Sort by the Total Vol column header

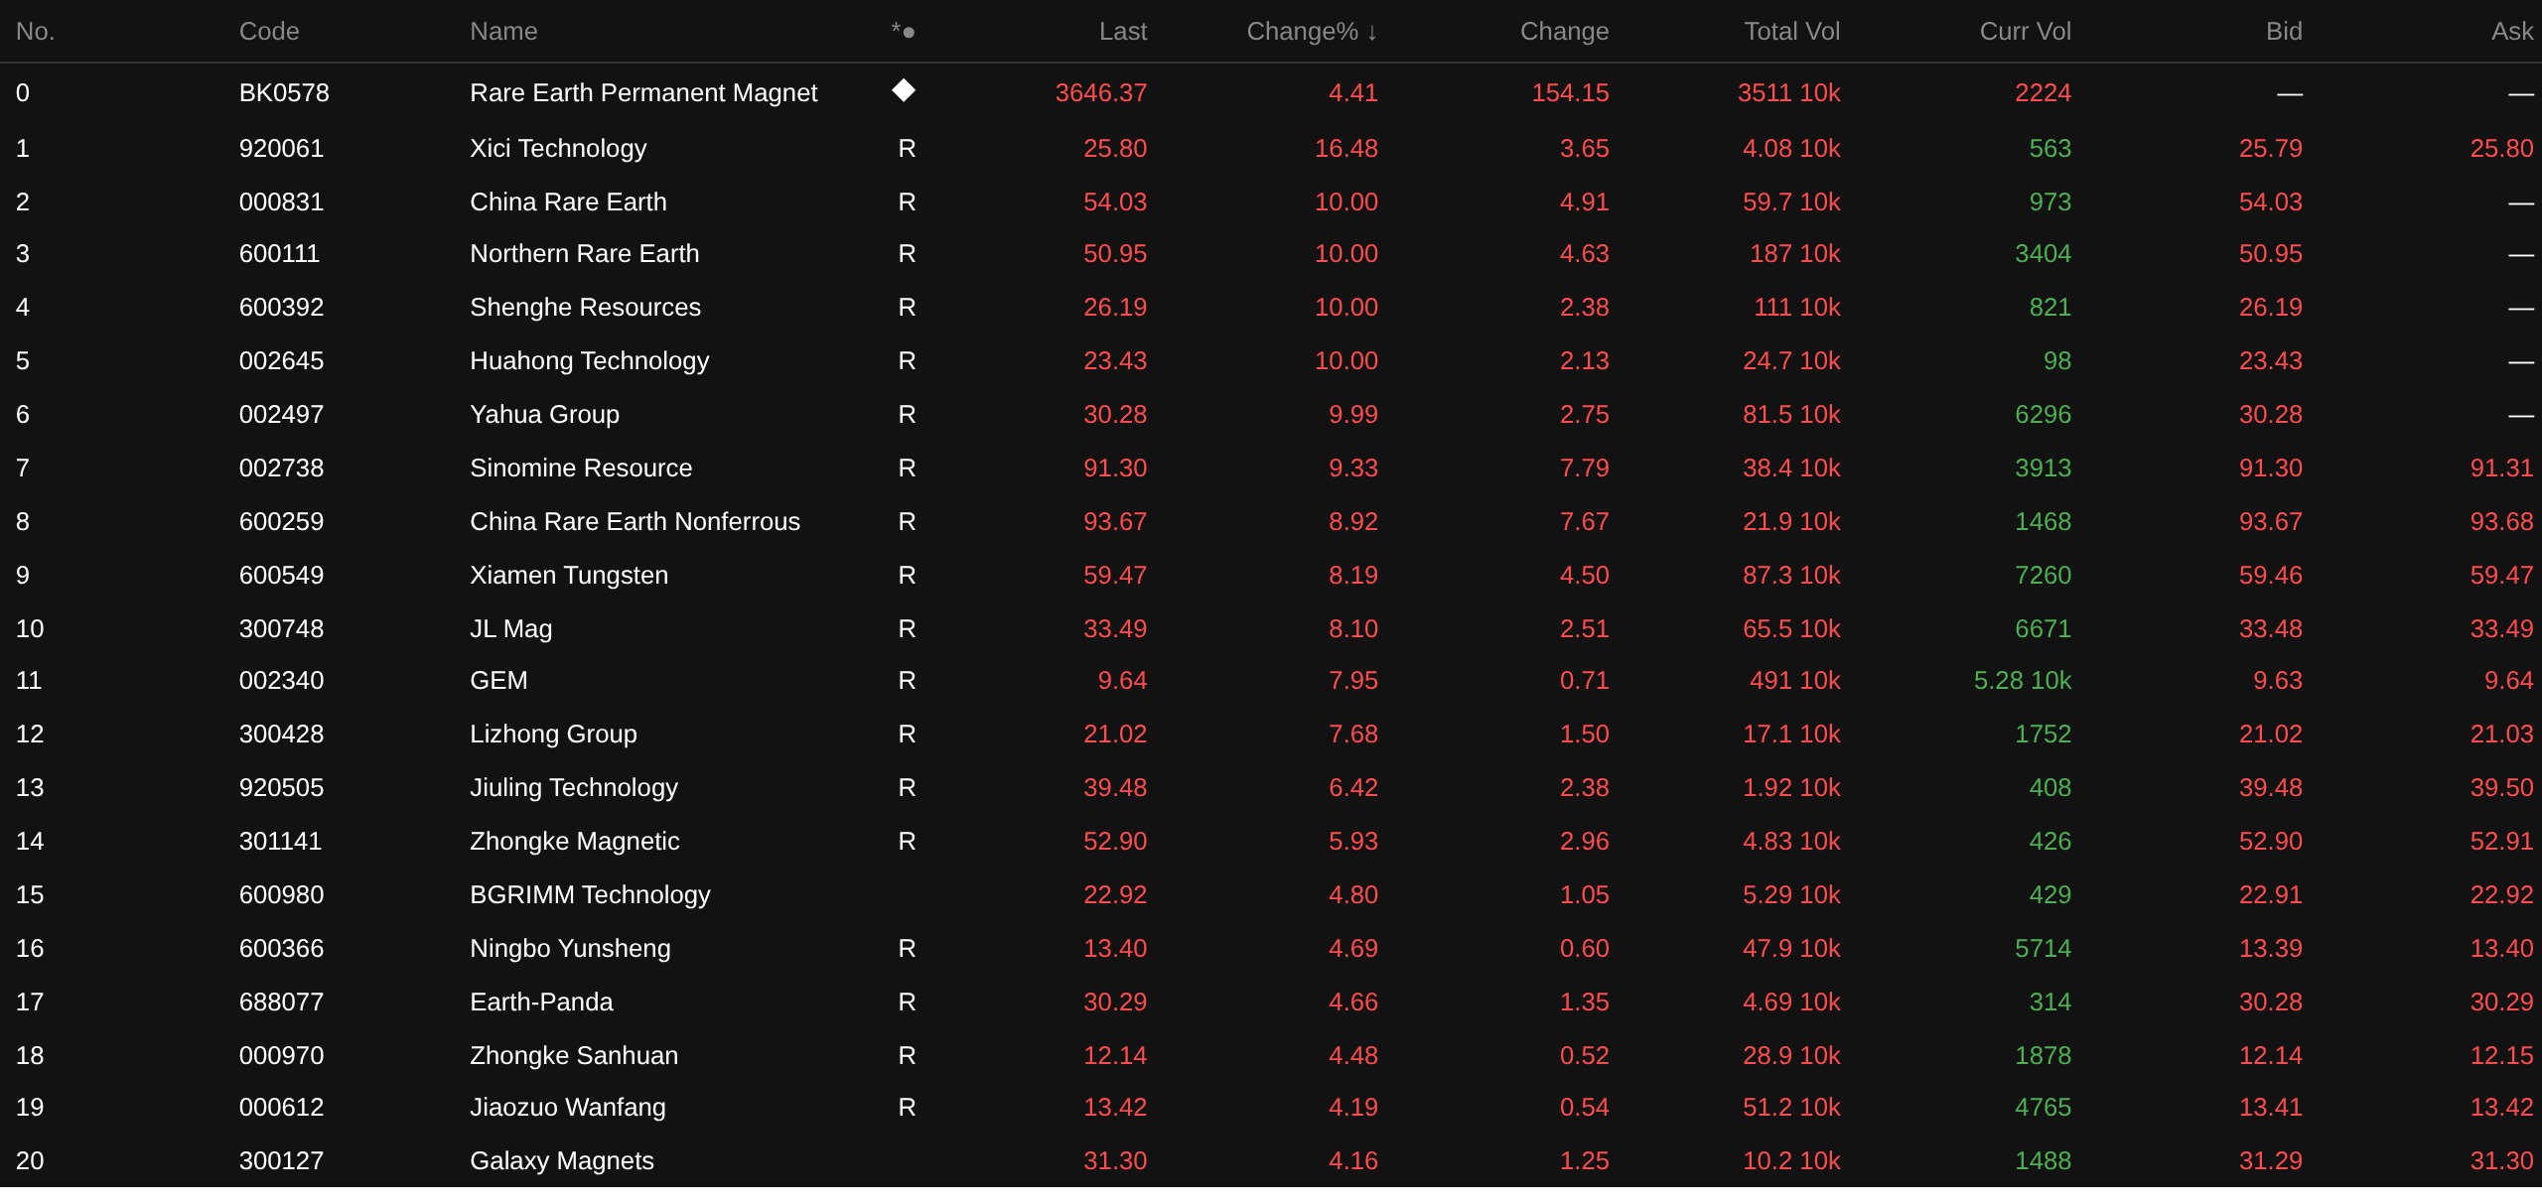point(1790,32)
